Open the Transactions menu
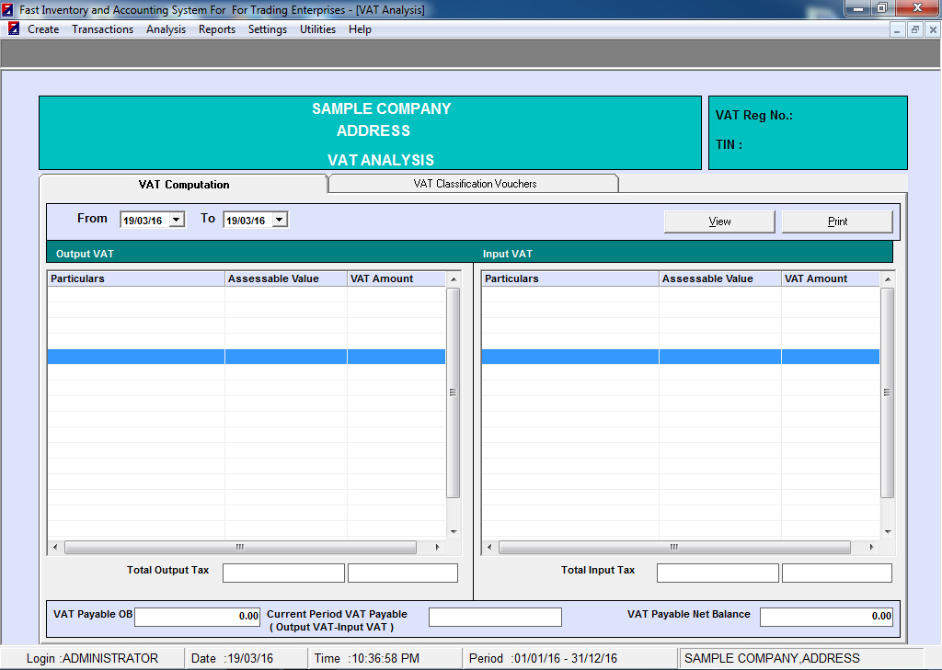942x670 pixels. click(x=102, y=29)
